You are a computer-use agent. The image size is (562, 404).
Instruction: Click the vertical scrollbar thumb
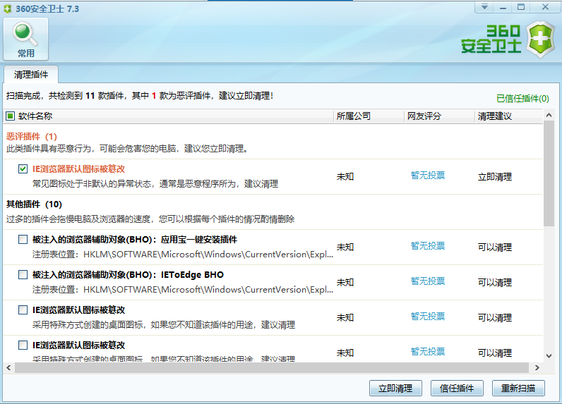pyautogui.click(x=549, y=173)
